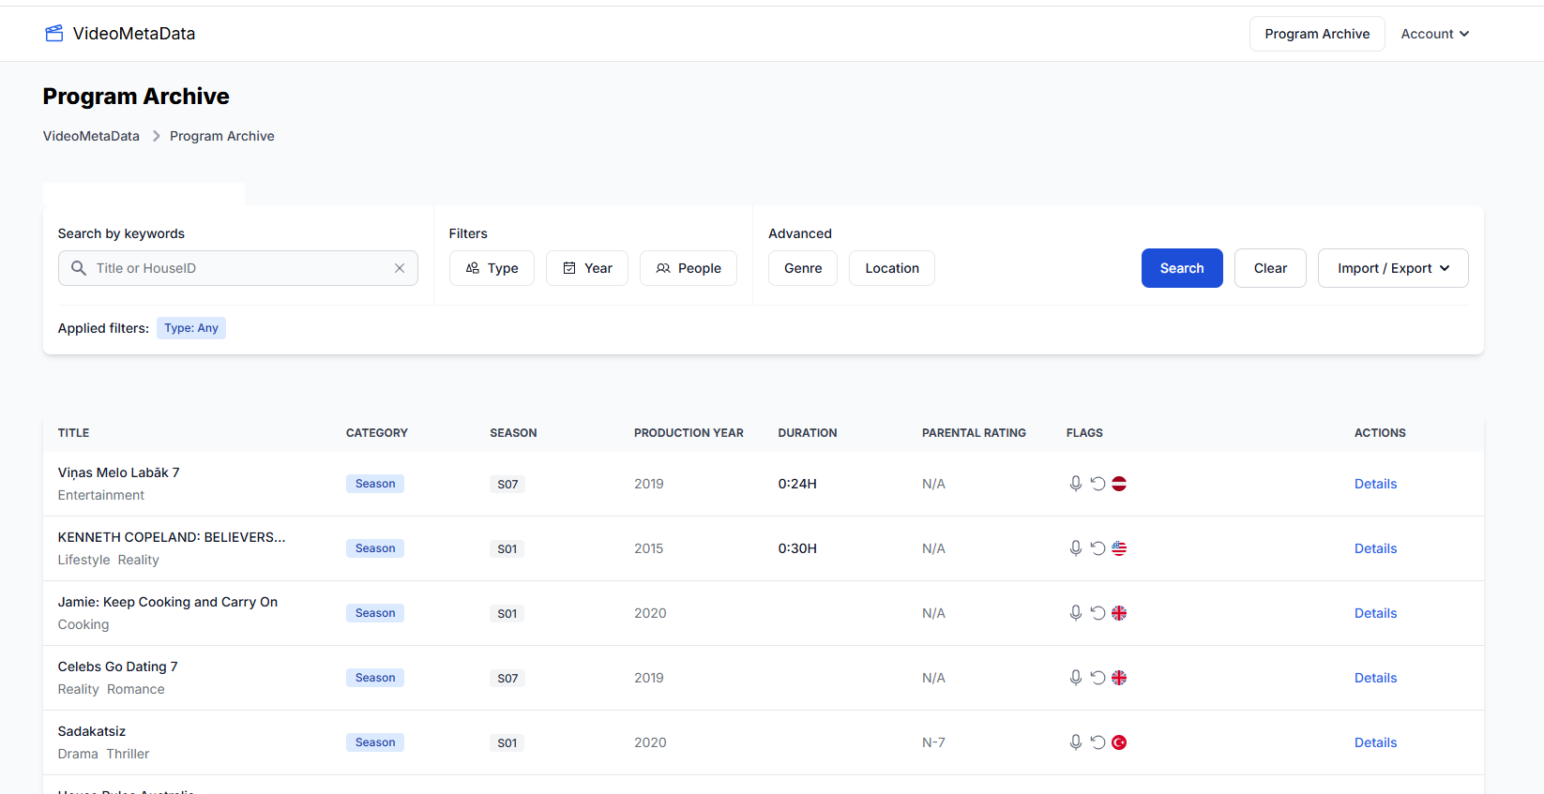
Task: Click the Type: Any applied filter chip
Action: 191,328
